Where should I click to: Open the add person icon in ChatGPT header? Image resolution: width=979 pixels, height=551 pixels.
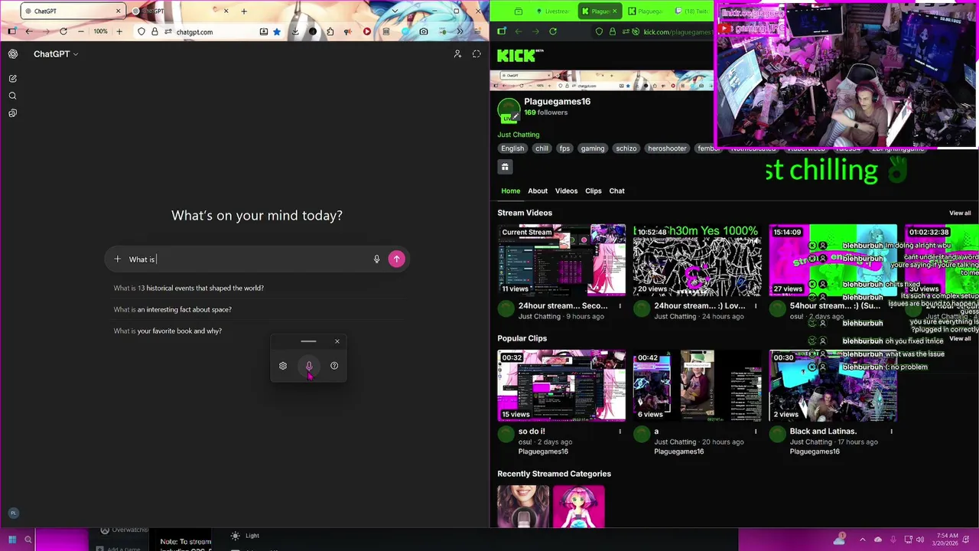457,54
